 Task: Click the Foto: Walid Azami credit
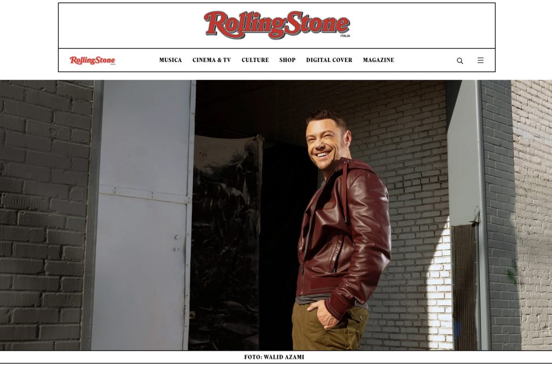click(x=274, y=357)
